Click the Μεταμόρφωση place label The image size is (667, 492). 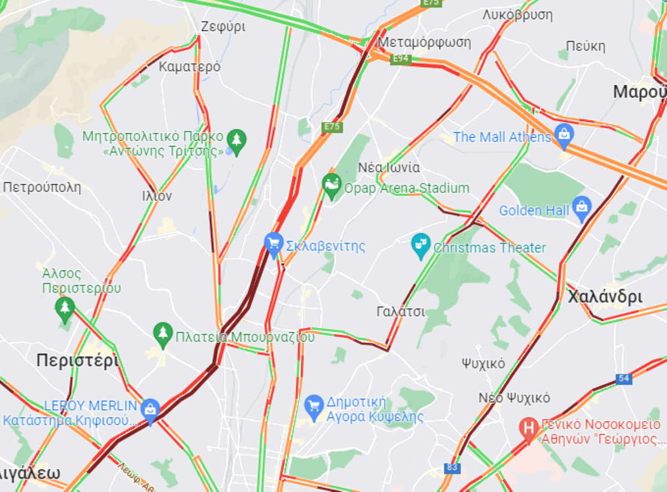click(x=424, y=42)
